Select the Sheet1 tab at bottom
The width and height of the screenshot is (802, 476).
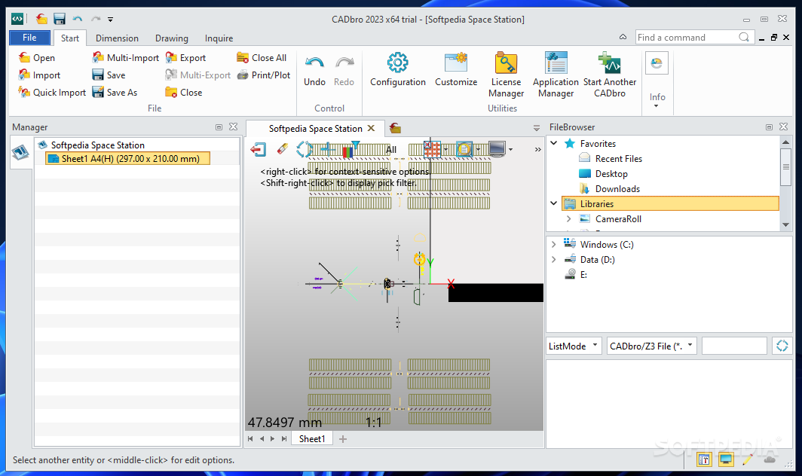click(312, 438)
